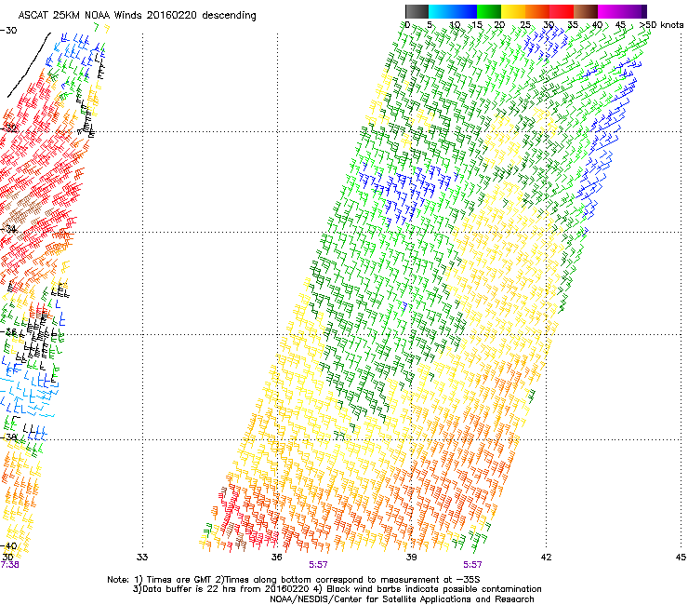
Task: Click the green 15-20 knots color swatch
Action: [489, 11]
